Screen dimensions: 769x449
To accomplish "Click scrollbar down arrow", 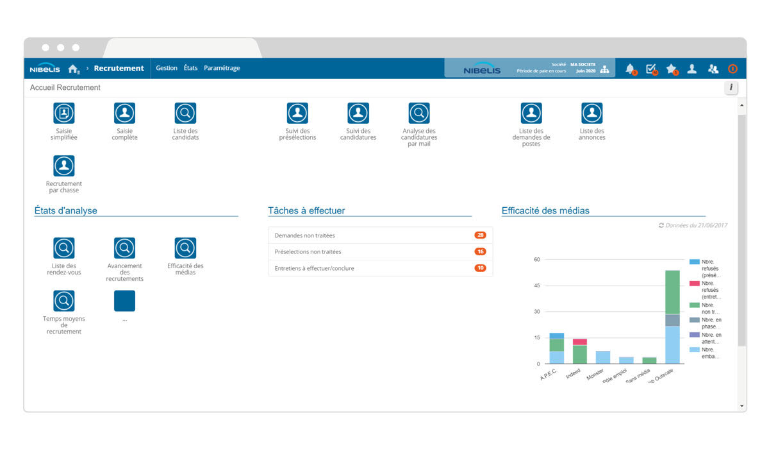I will tap(742, 406).
